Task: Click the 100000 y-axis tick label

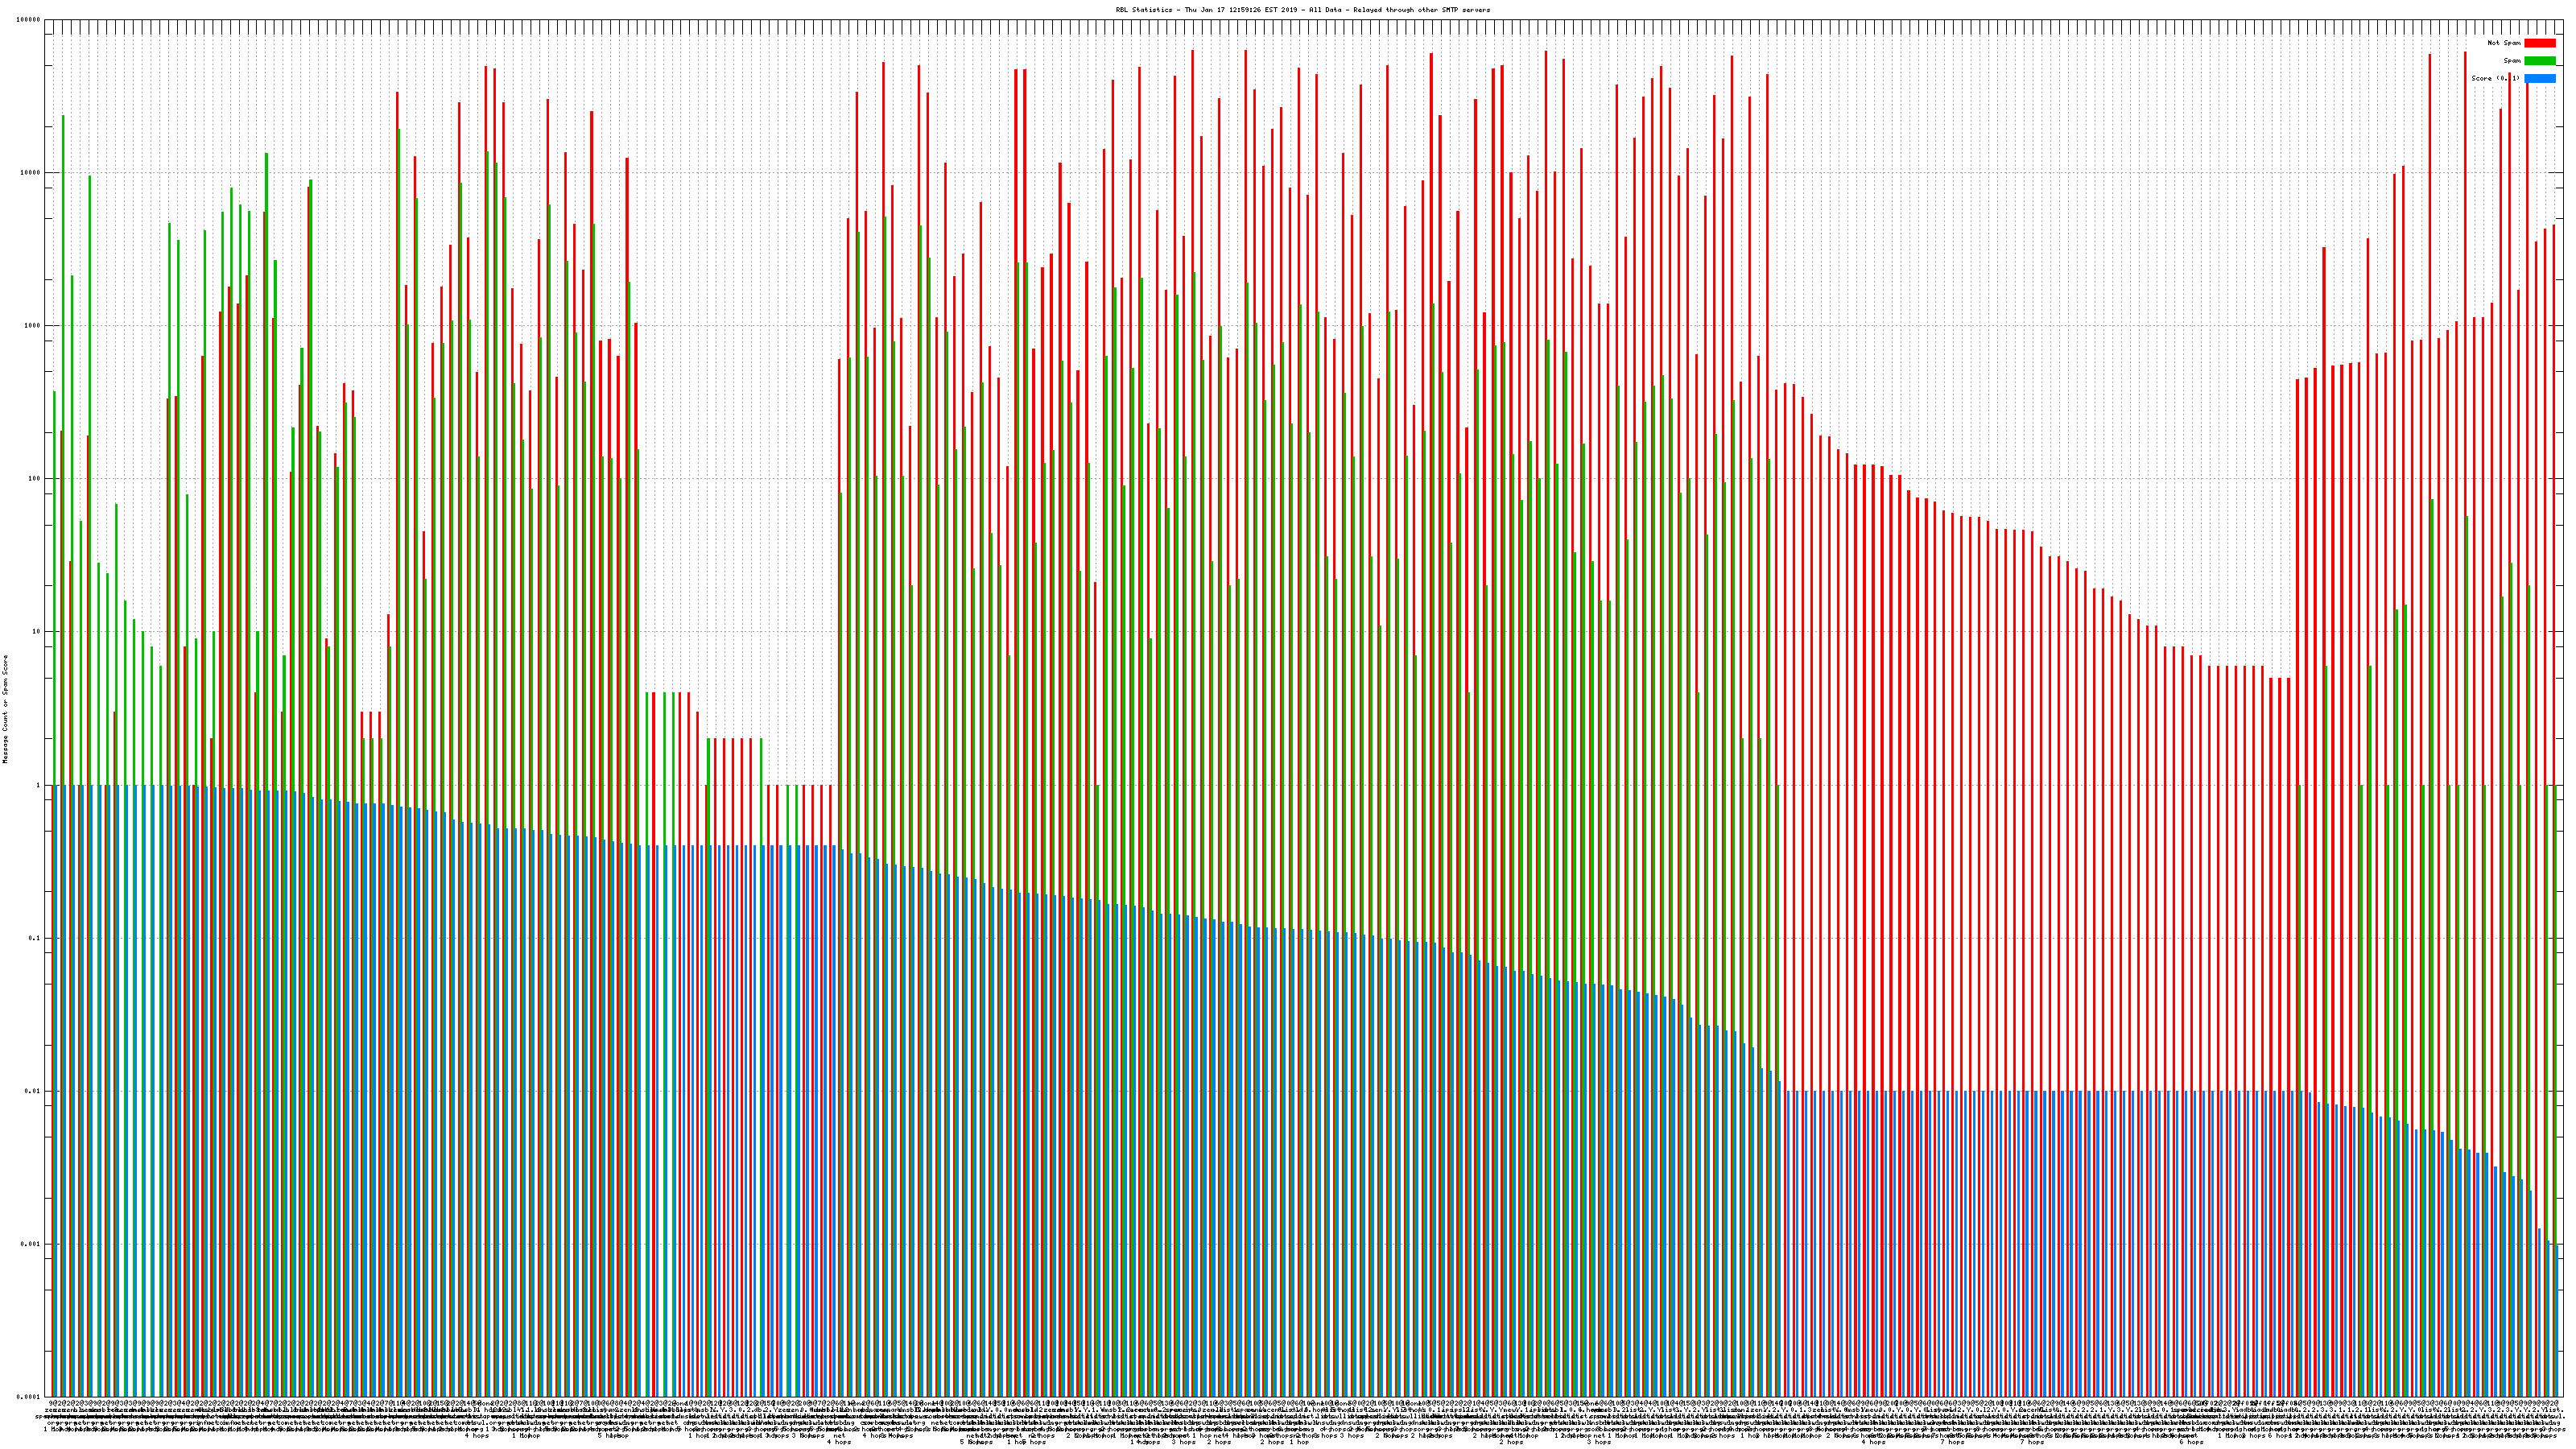Action: [29, 20]
